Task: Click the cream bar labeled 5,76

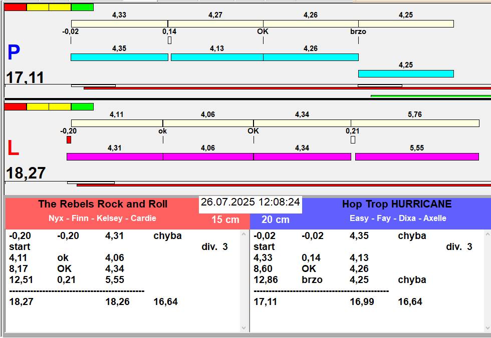Action: point(415,123)
